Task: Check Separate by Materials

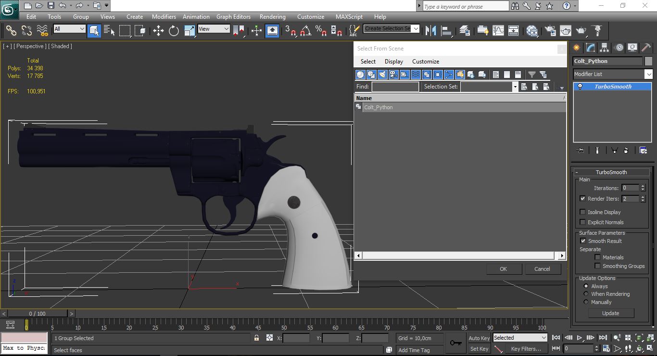Action: (597, 257)
